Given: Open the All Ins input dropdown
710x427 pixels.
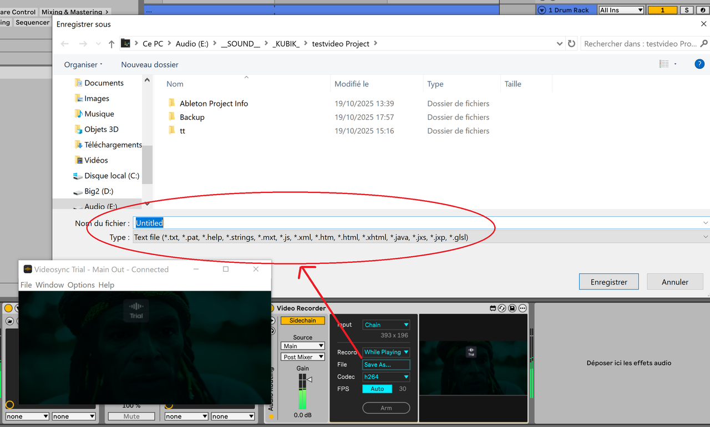Looking at the screenshot, I should pyautogui.click(x=621, y=10).
